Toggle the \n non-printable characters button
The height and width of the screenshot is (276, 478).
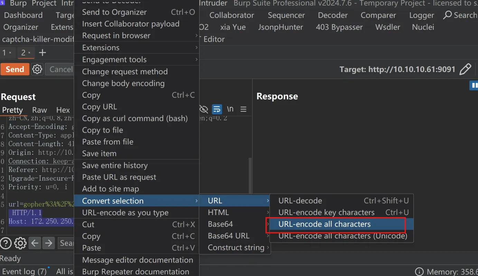click(x=230, y=109)
